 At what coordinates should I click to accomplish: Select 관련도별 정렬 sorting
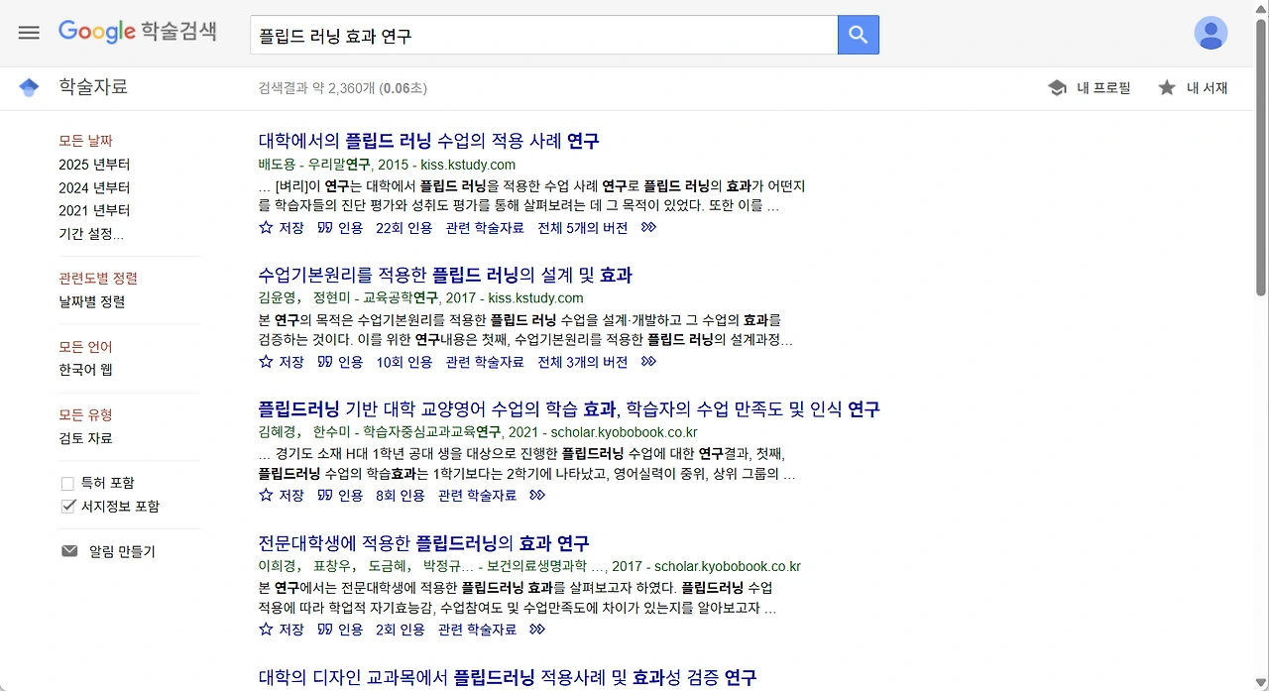98,279
